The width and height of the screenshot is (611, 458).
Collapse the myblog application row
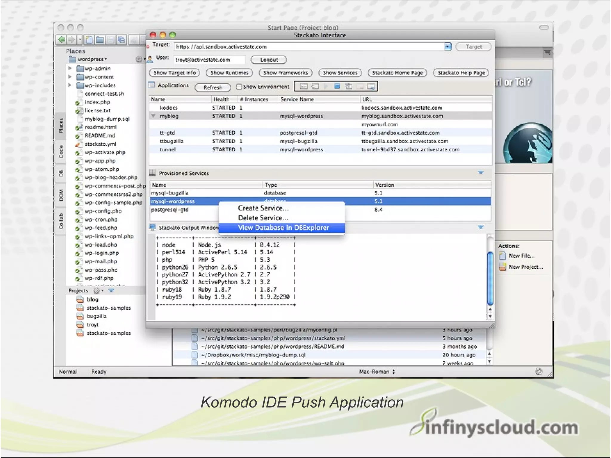tap(153, 116)
